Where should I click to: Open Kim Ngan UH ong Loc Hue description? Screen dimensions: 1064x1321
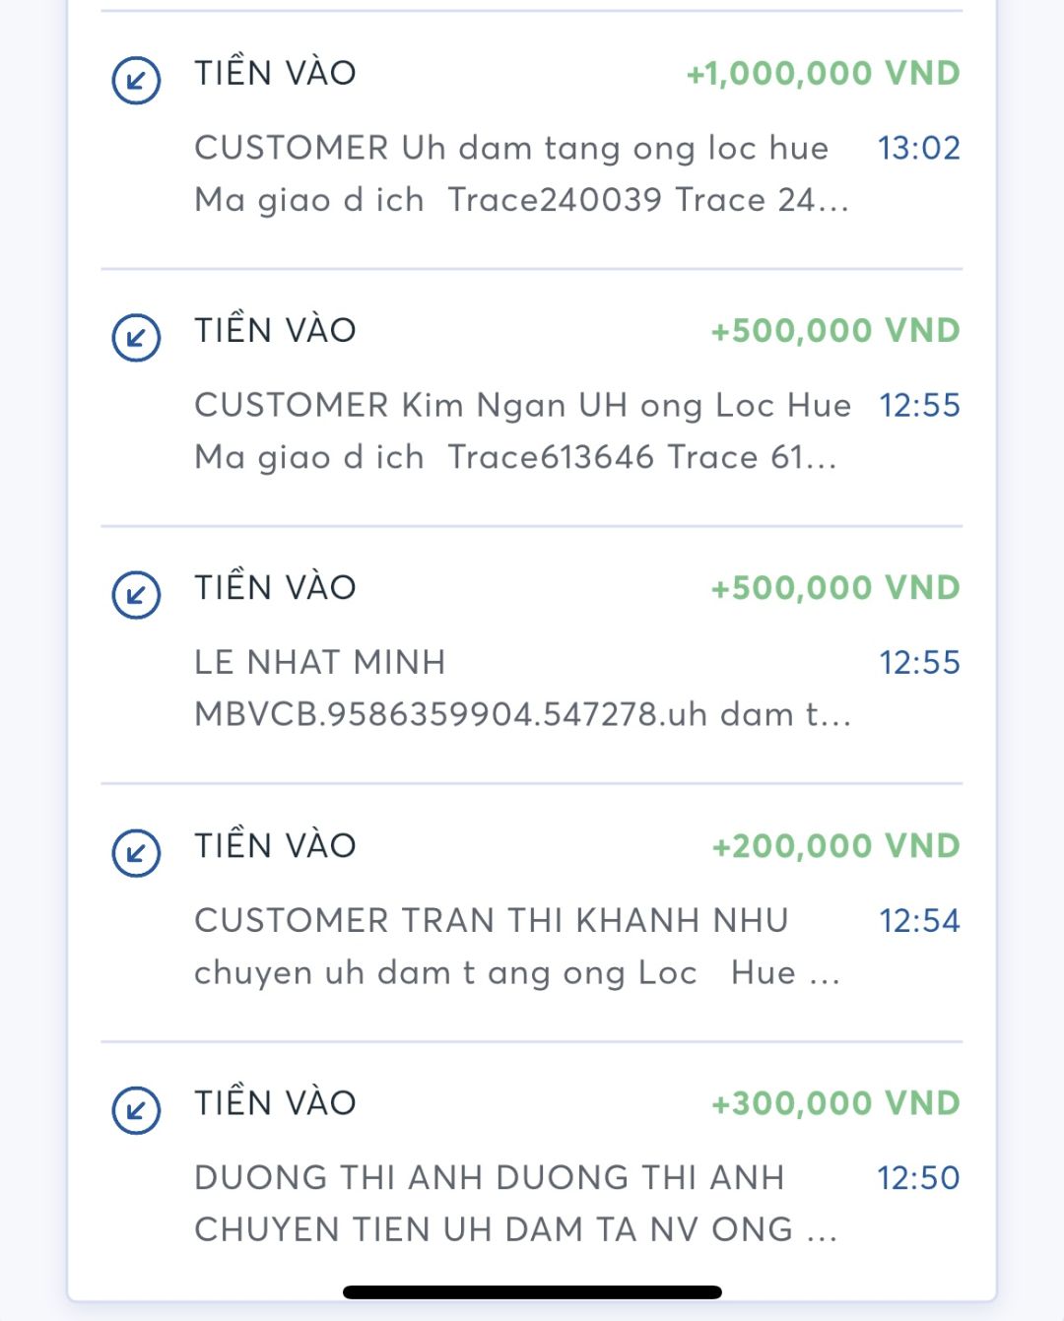click(x=522, y=405)
